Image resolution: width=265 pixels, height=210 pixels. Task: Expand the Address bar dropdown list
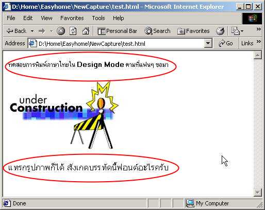[x=208, y=43]
